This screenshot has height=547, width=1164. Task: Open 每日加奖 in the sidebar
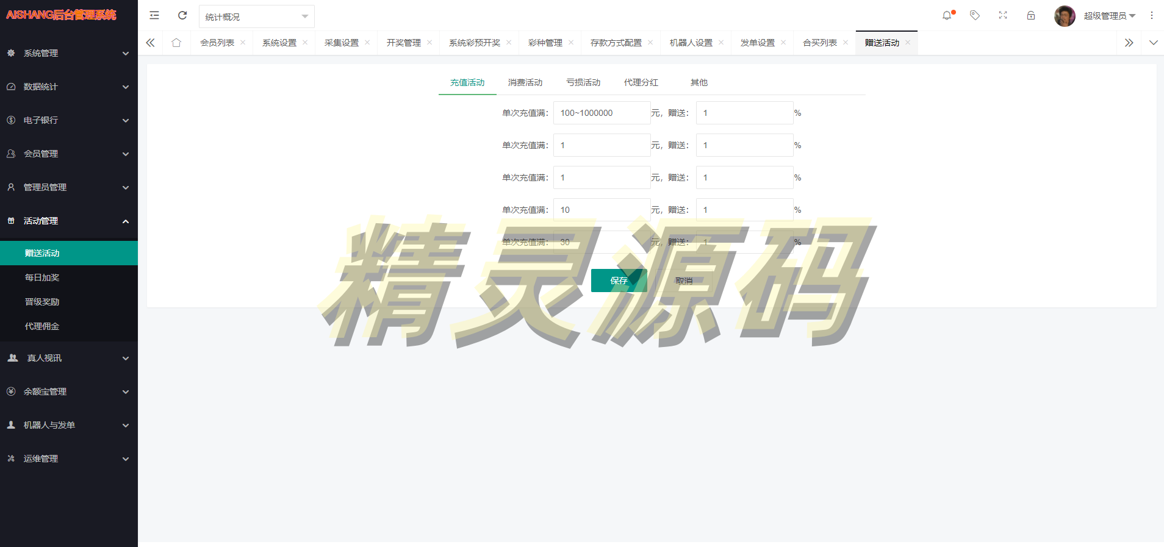tap(42, 277)
